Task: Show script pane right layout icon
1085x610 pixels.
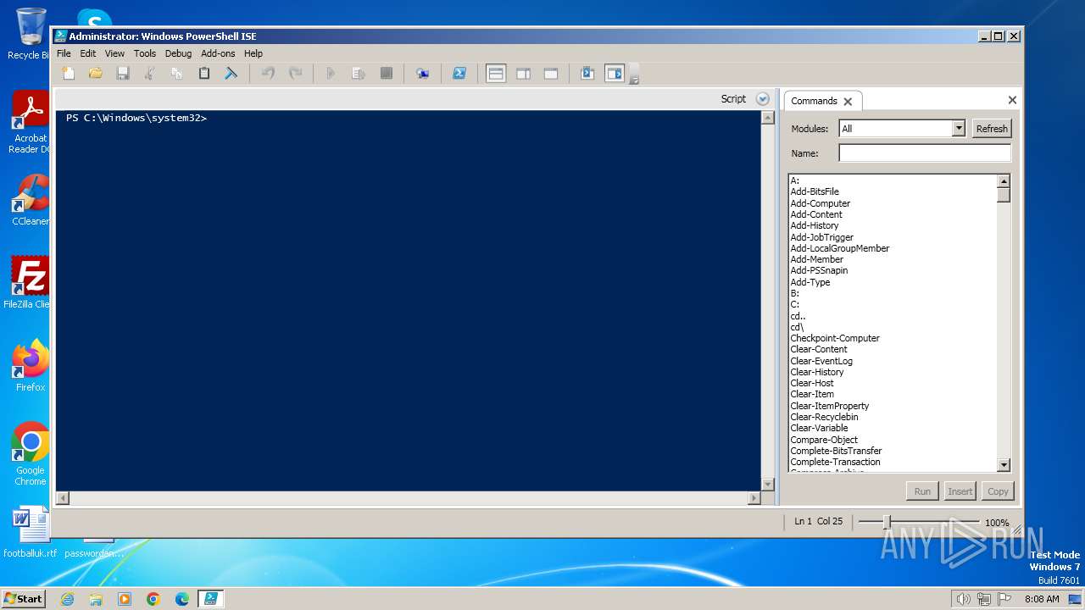Action: coord(523,74)
